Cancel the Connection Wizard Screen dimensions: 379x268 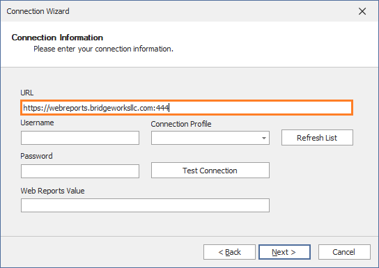pos(344,252)
